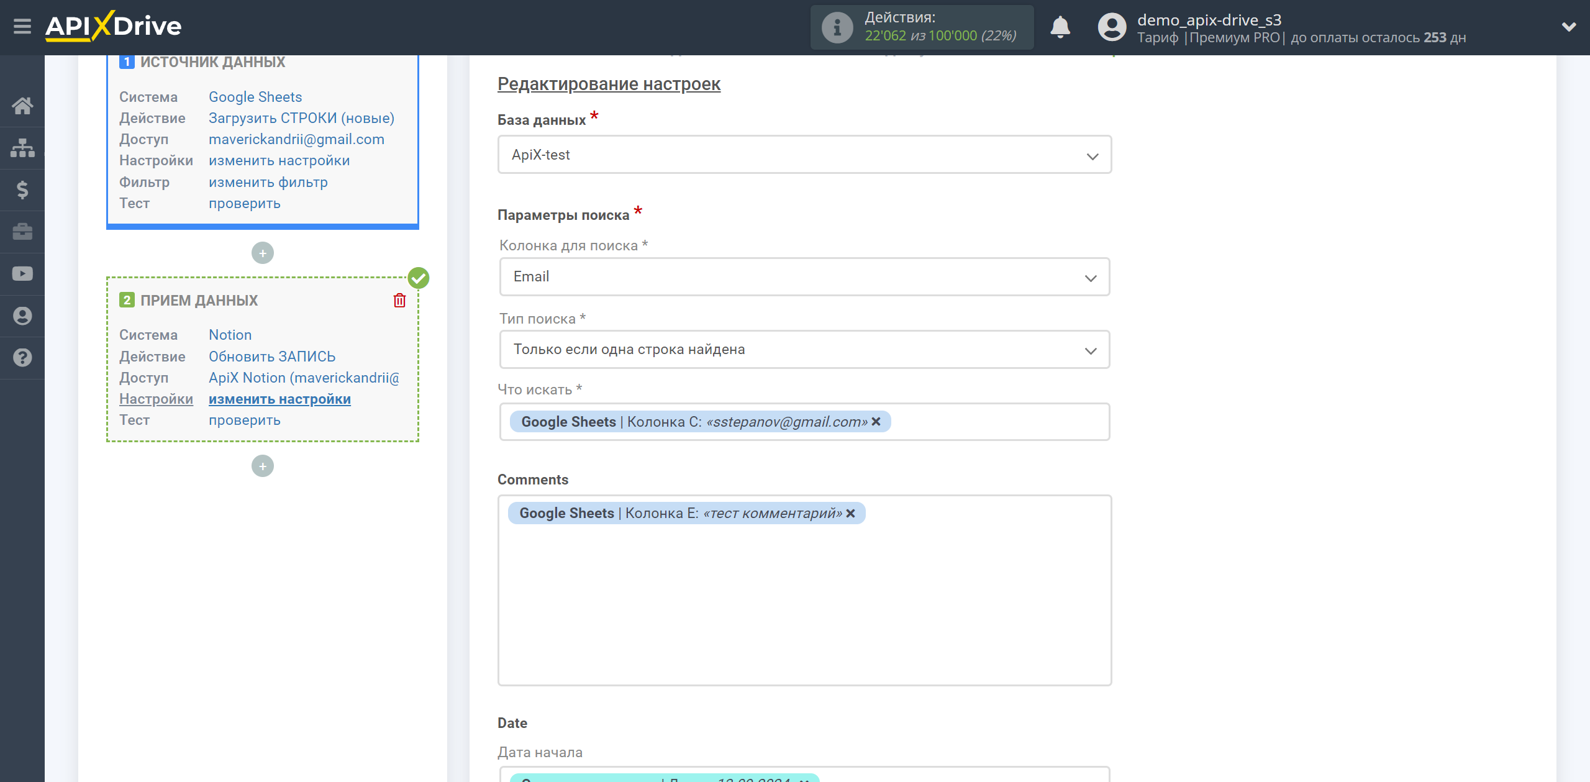Open notifications bell
Viewport: 1590px width, 782px height.
(1060, 27)
